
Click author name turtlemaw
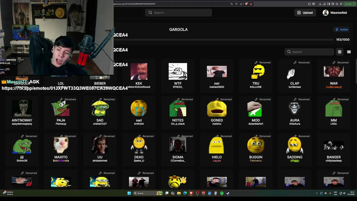click(295, 87)
